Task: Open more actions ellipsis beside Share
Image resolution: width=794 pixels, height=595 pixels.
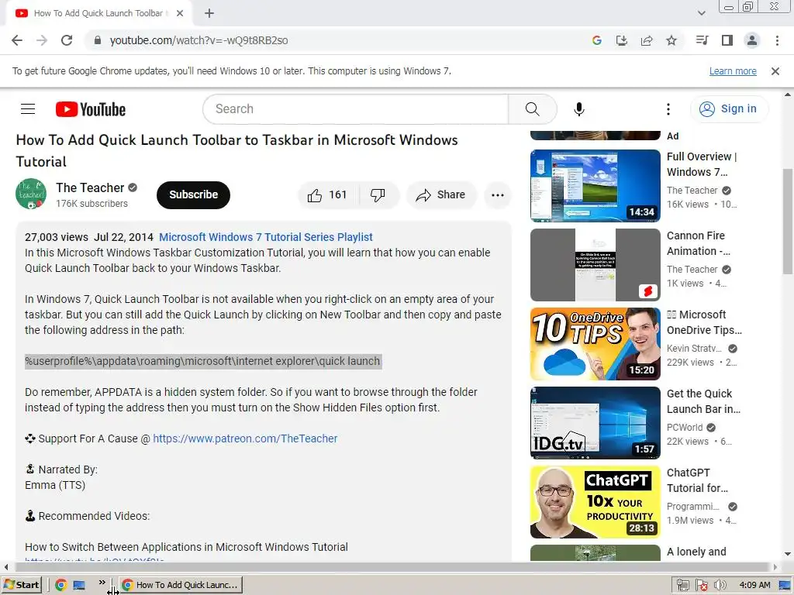Action: (498, 194)
